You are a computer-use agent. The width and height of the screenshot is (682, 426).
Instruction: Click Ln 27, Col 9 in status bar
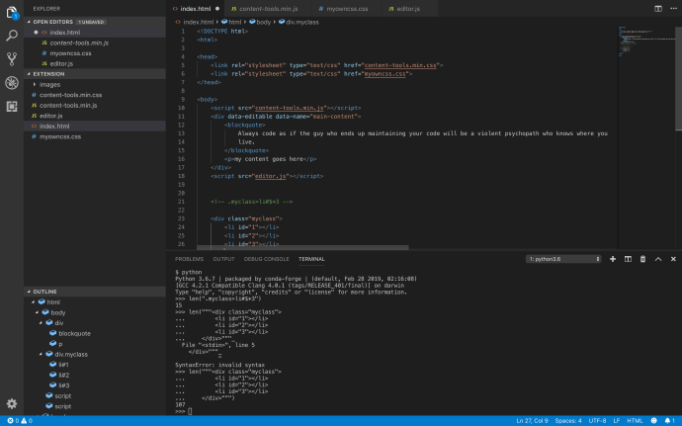[x=532, y=421]
